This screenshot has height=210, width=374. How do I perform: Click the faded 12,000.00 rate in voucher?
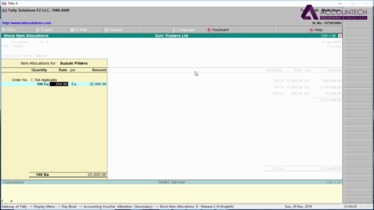(295, 81)
